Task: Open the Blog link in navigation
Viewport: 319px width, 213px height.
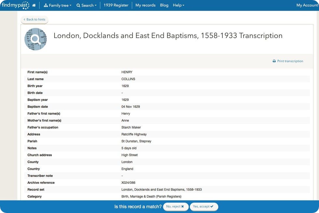Action: (x=164, y=5)
